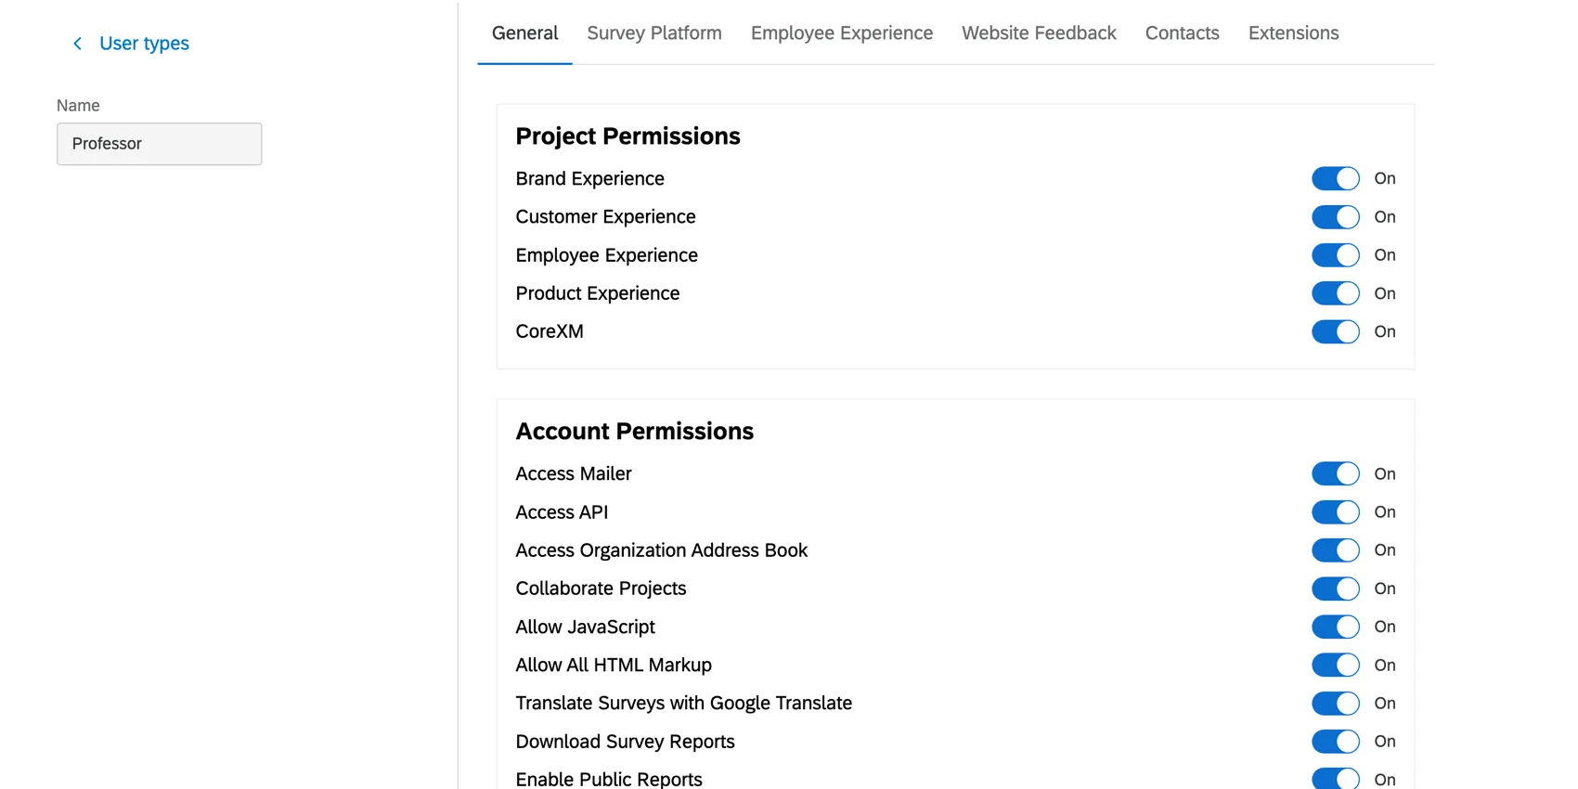Click the back chevron beside User types
This screenshot has width=1578, height=789.
coord(77,43)
